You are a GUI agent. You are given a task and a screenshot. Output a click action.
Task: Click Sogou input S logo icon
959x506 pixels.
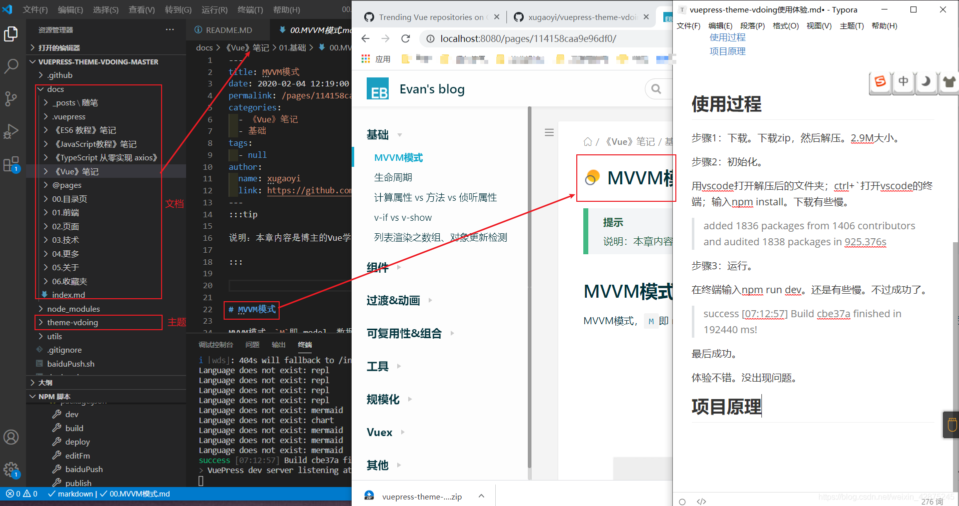tap(880, 82)
